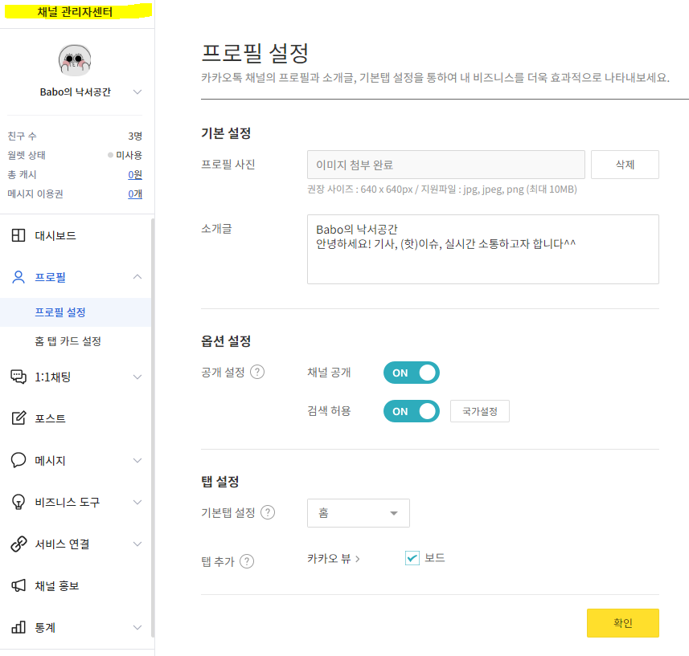Click the message speech bubble icon
The image size is (689, 656).
click(18, 460)
